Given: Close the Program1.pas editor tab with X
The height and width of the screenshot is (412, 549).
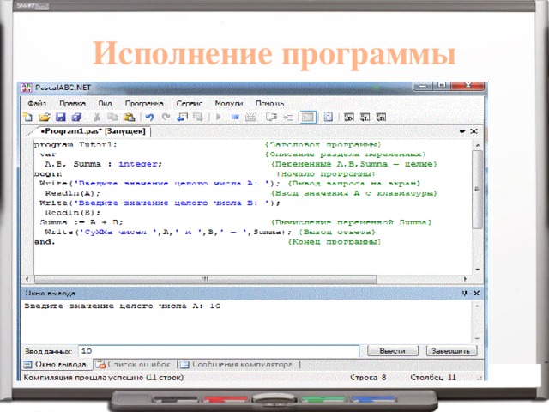Looking at the screenshot, I should [474, 131].
